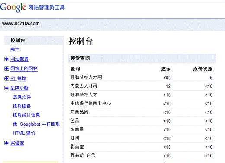This screenshot has width=225, height=163.
Task: Click the www.0471la.com site name
Action: coord(21,23)
